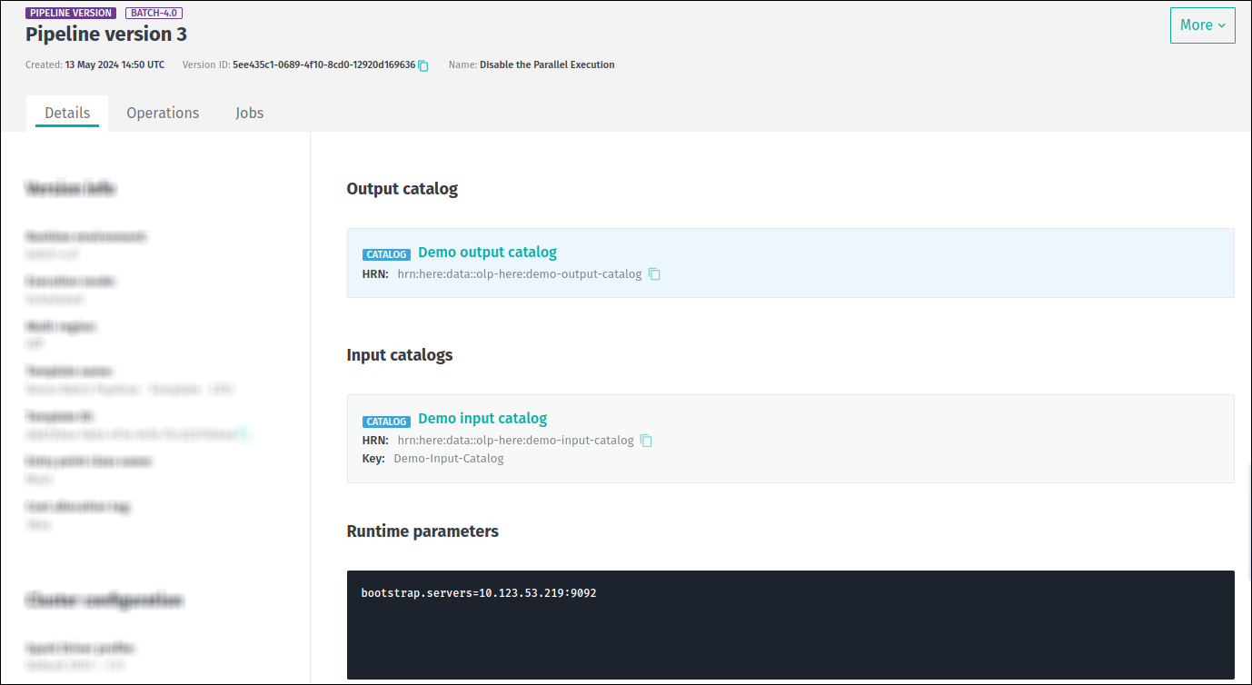Copy the Template ID in the sidebar
1252x685 pixels.
click(x=243, y=434)
